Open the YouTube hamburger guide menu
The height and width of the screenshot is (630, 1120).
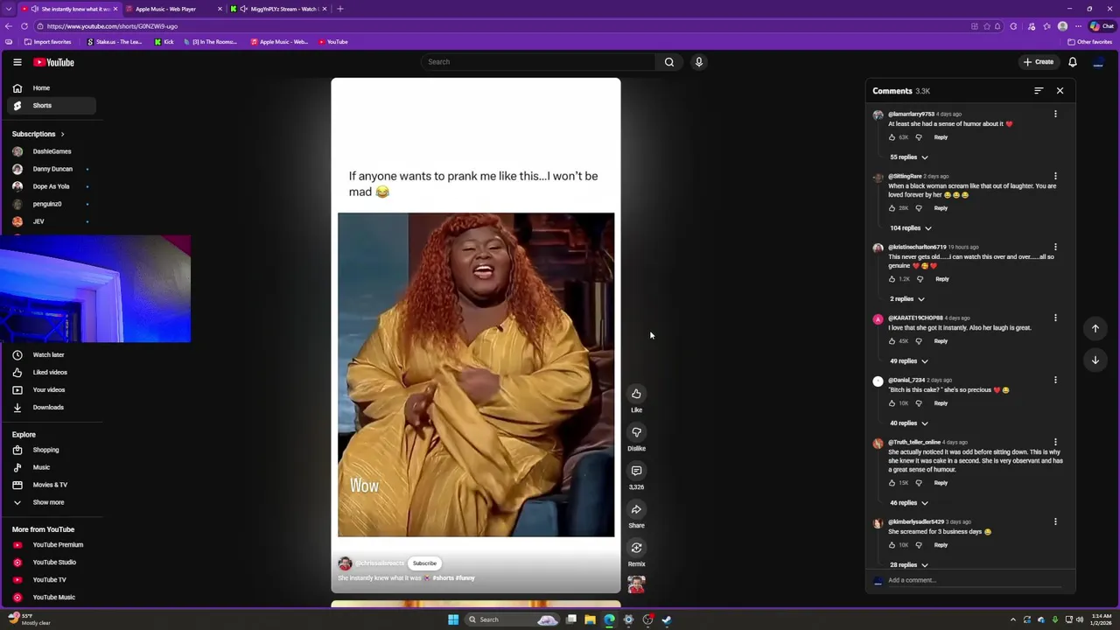[17, 62]
